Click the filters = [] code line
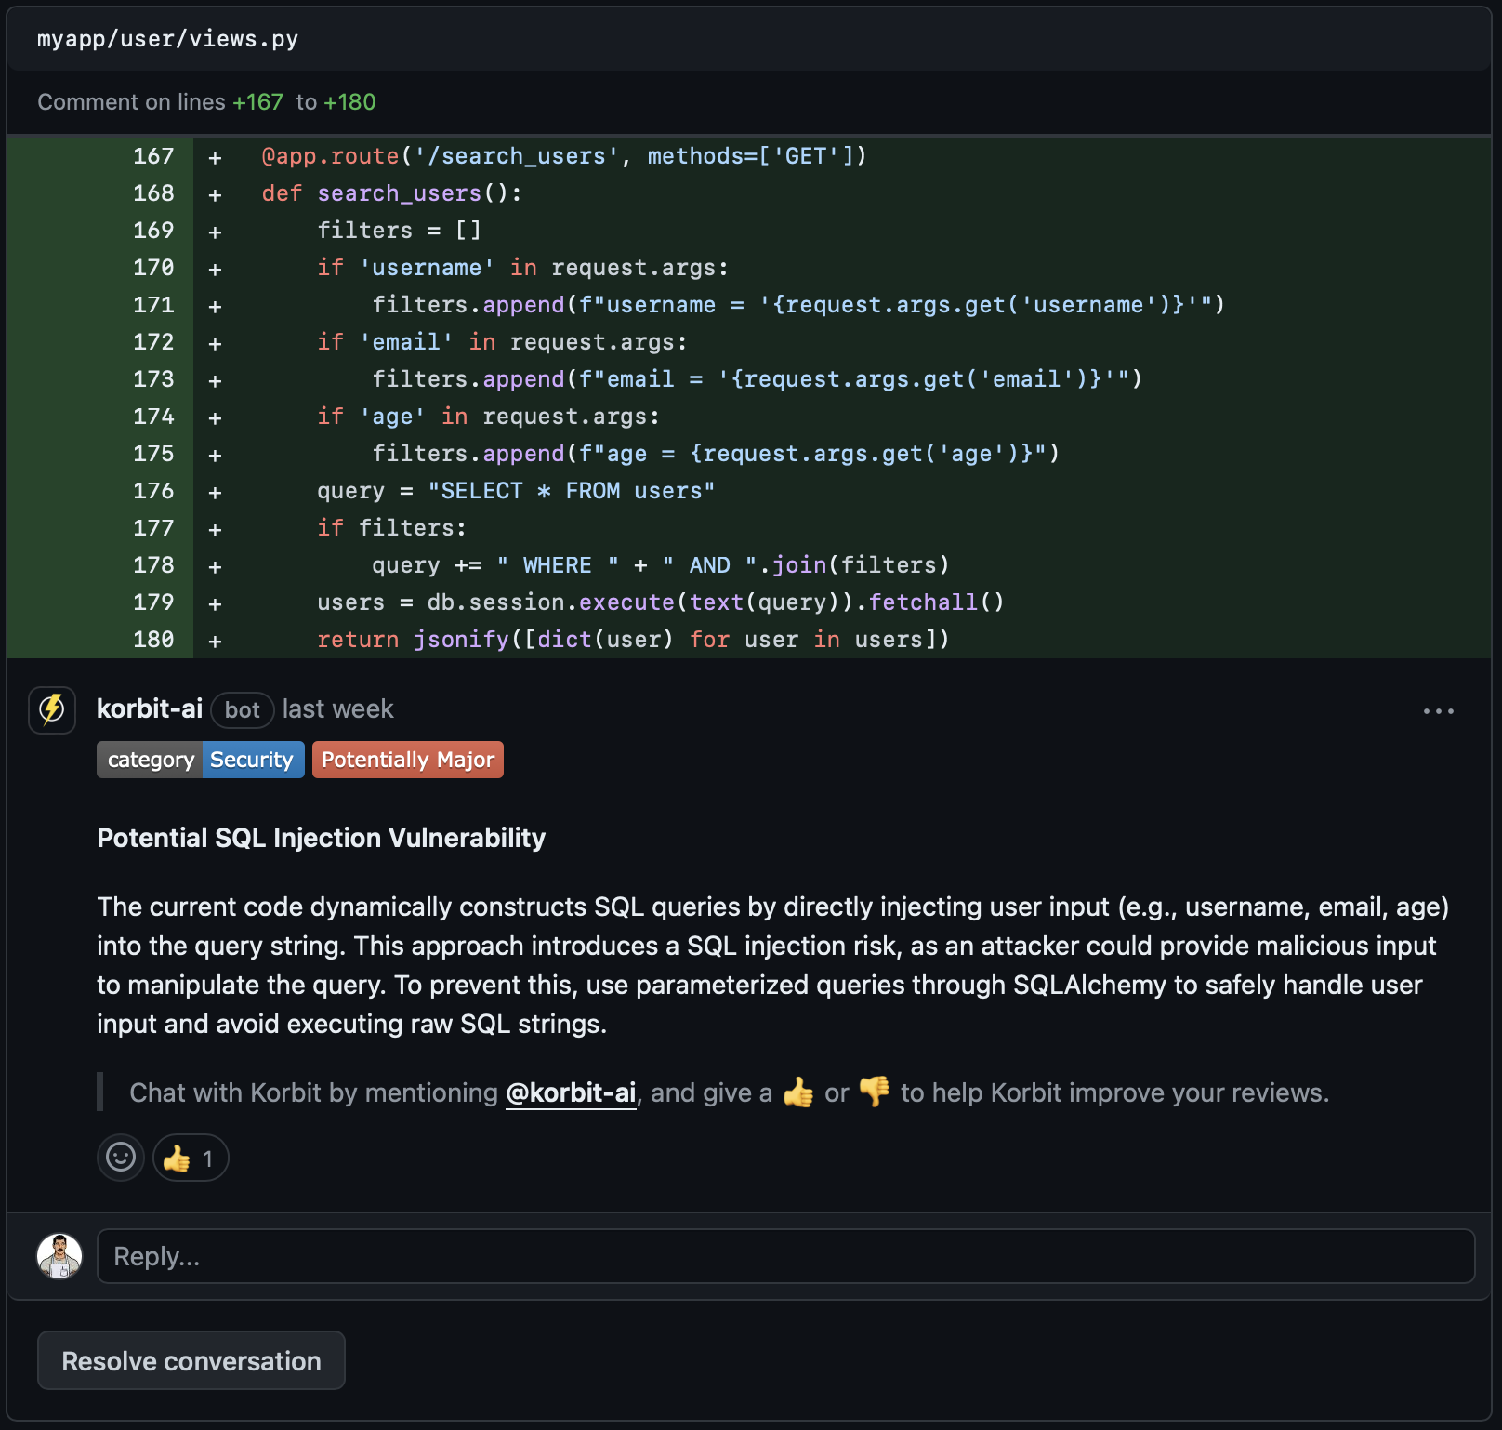The height and width of the screenshot is (1430, 1502). point(399,231)
